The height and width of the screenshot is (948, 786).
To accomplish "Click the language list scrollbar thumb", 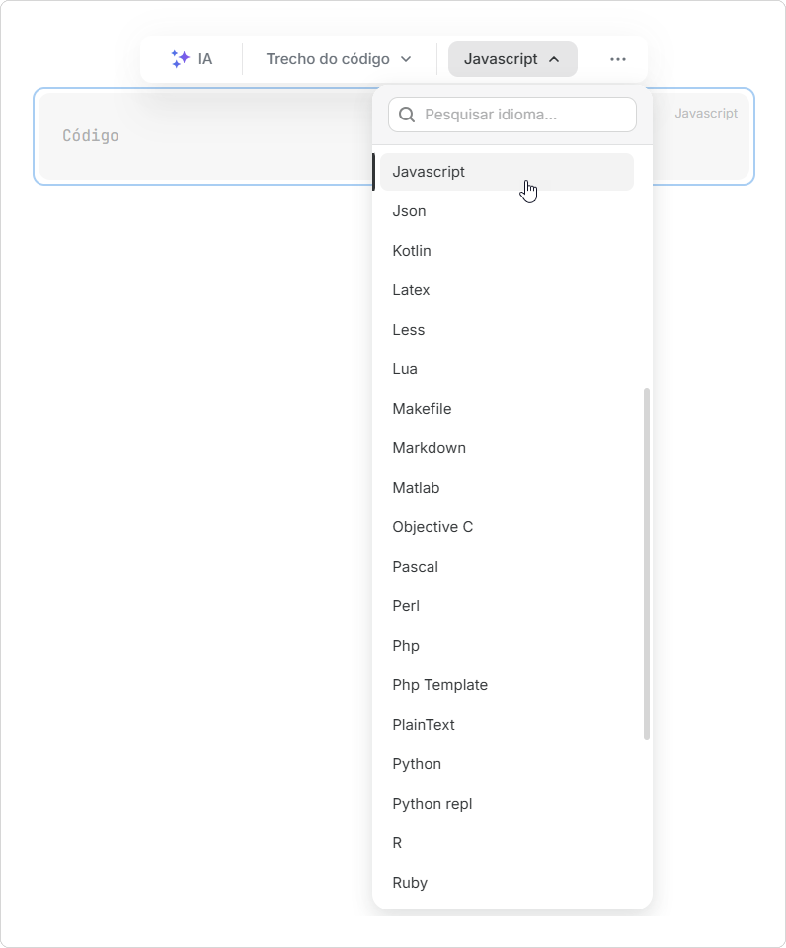I will 646,564.
